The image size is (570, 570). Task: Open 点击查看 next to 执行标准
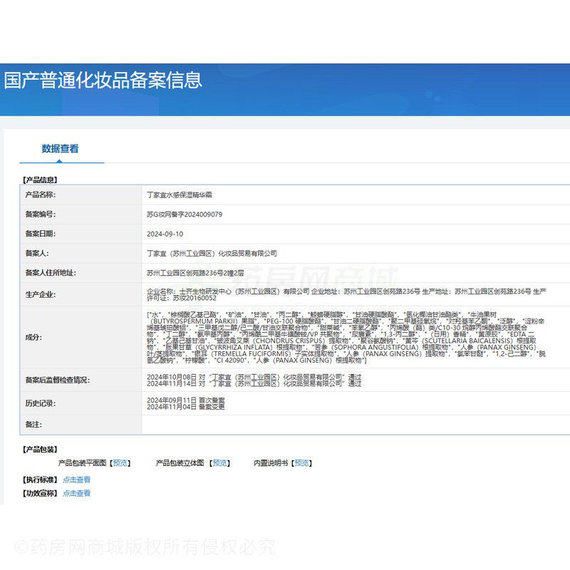click(x=76, y=480)
